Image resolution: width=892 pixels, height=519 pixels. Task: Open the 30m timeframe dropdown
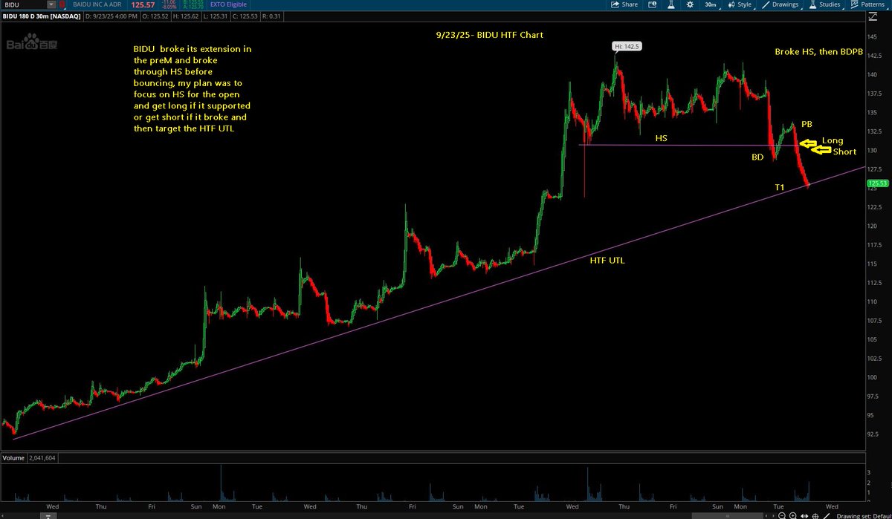tap(712, 4)
